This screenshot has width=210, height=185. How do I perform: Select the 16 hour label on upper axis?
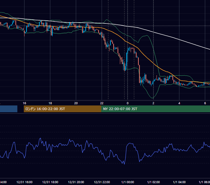click(x=24, y=103)
